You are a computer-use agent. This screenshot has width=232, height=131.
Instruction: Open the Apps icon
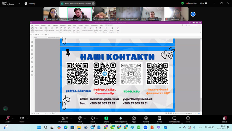click(x=134, y=119)
